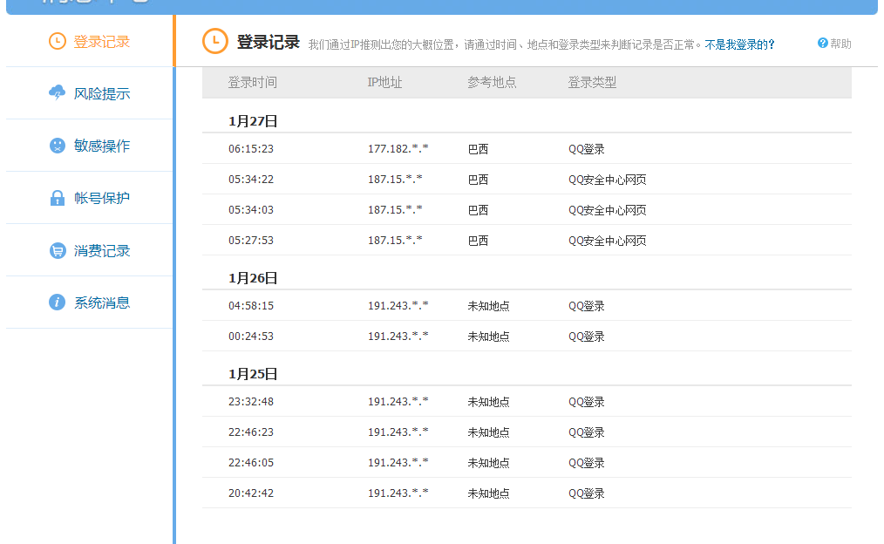The image size is (884, 544).
Task: Open the 帮助 help link
Action: (840, 44)
